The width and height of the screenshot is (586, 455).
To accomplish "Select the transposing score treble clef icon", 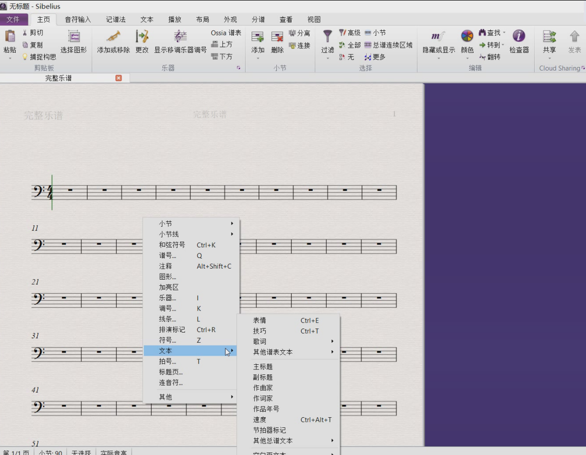I will tap(180, 37).
